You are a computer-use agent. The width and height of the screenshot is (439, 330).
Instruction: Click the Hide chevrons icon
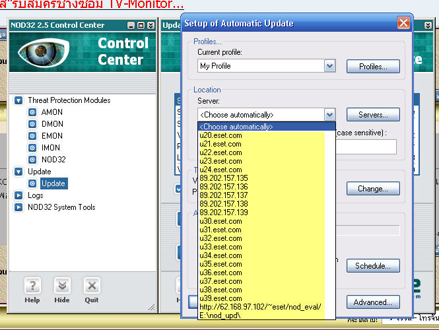tap(62, 286)
